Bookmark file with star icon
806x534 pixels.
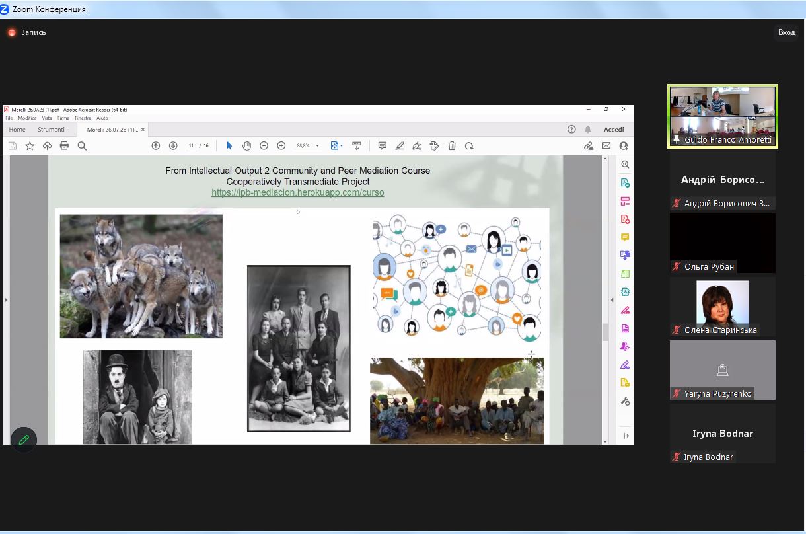(x=30, y=146)
